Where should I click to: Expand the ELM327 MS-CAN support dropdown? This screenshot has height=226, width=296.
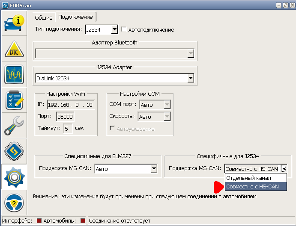click(x=154, y=169)
